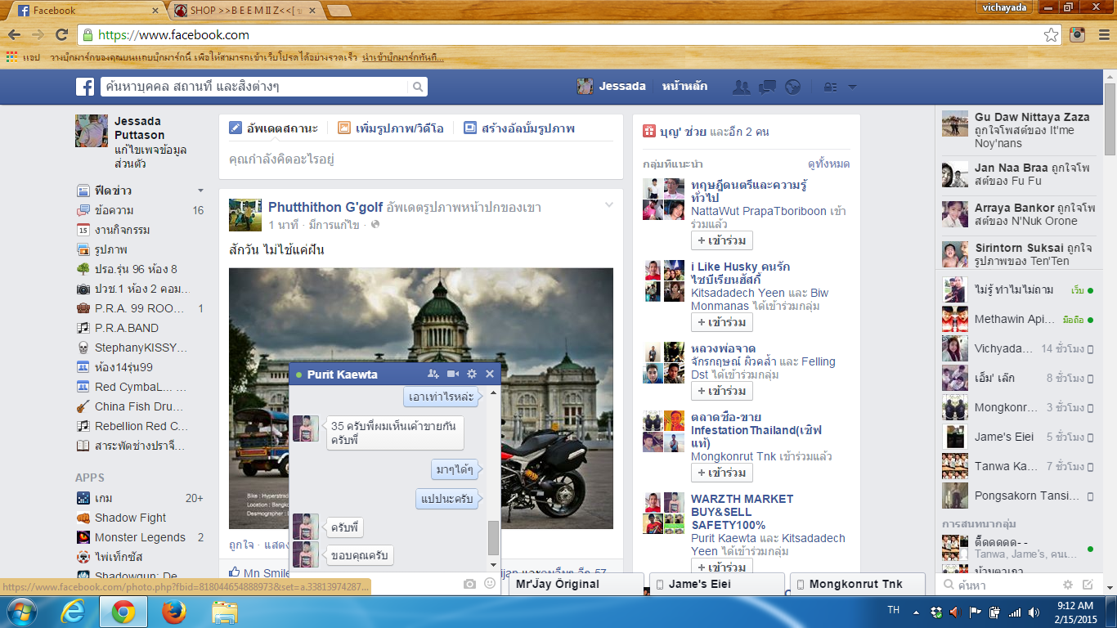
Task: Open the notifications globe icon
Action: click(792, 87)
